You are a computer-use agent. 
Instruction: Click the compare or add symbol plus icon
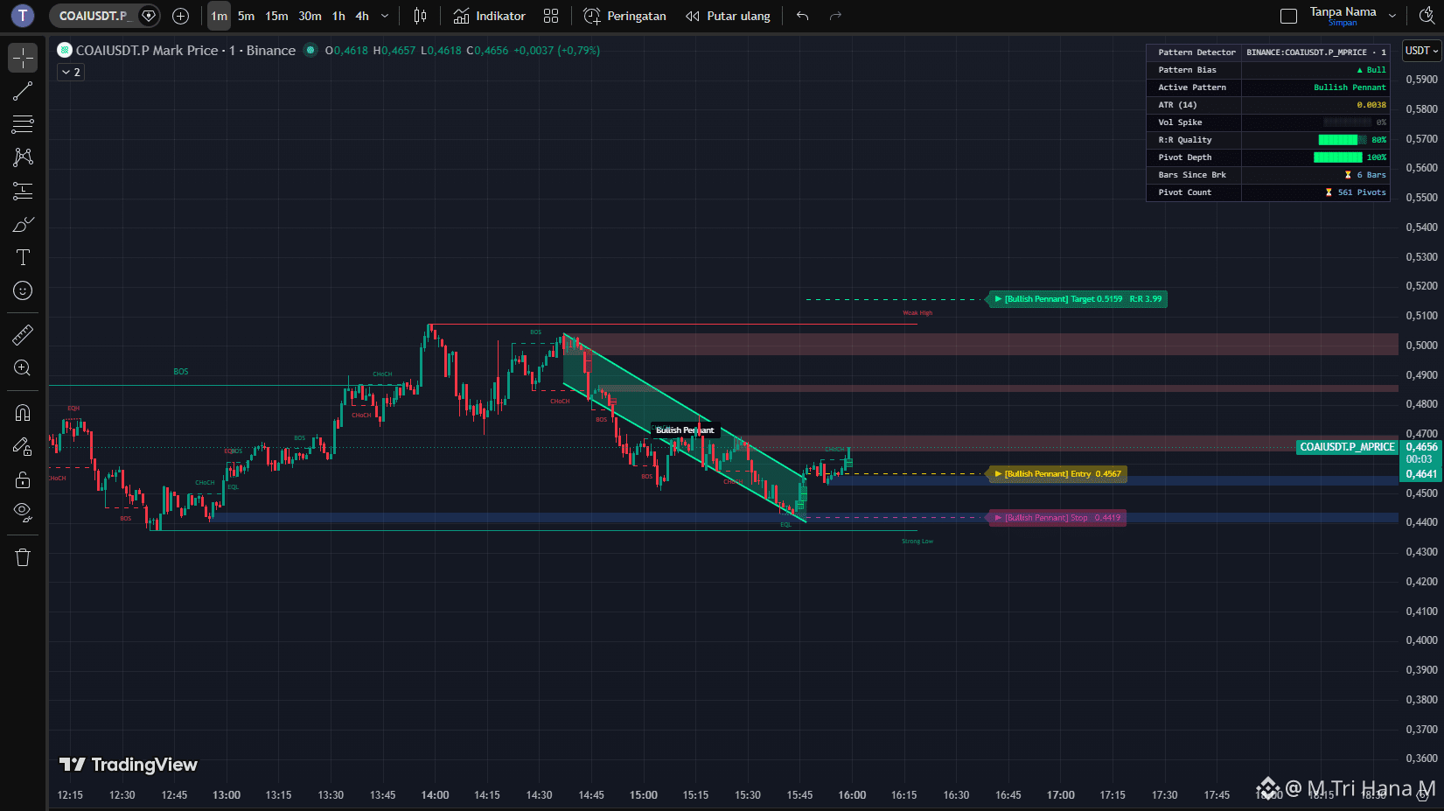[x=181, y=16]
